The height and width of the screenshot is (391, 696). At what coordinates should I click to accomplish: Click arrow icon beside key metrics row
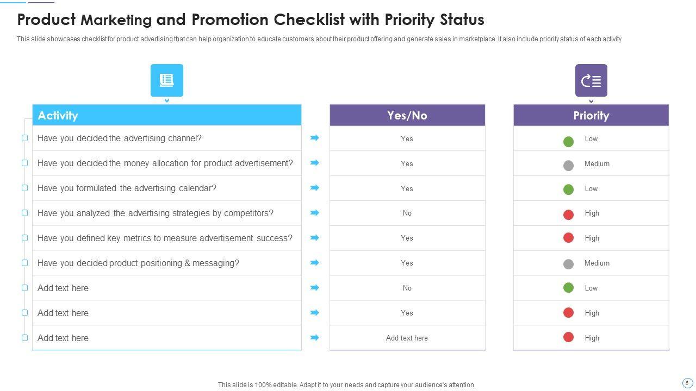[x=314, y=238]
